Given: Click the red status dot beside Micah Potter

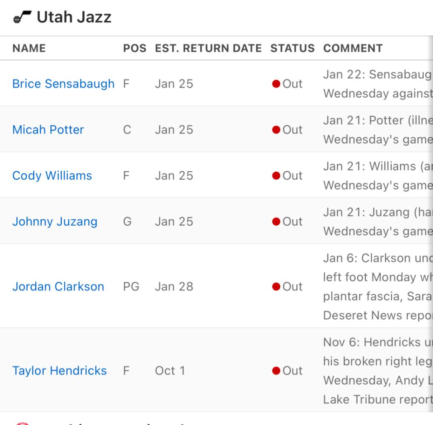Looking at the screenshot, I should [276, 130].
